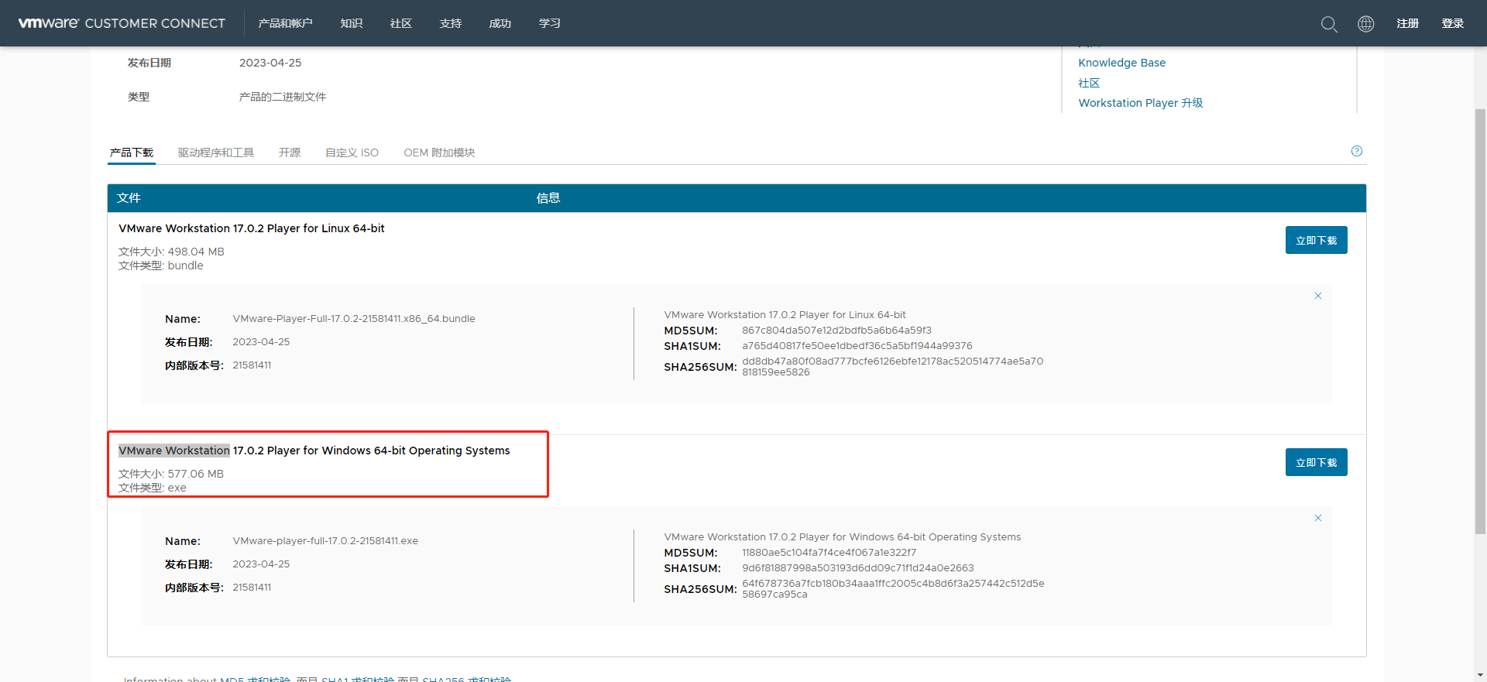Switch to the 开源 tab
Image resolution: width=1487 pixels, height=682 pixels.
click(290, 153)
